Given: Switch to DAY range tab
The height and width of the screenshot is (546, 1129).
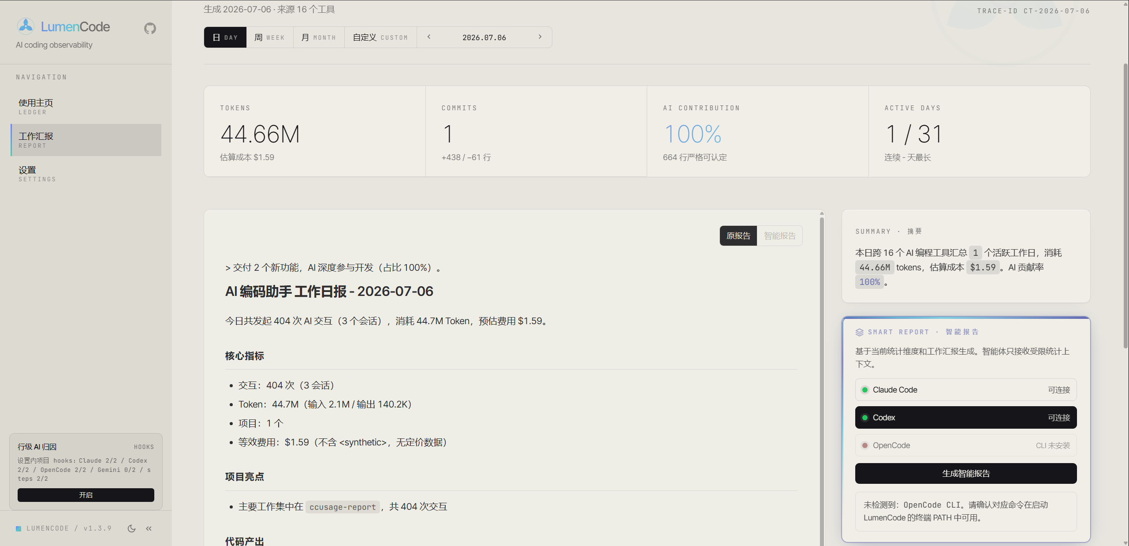Looking at the screenshot, I should coord(225,37).
